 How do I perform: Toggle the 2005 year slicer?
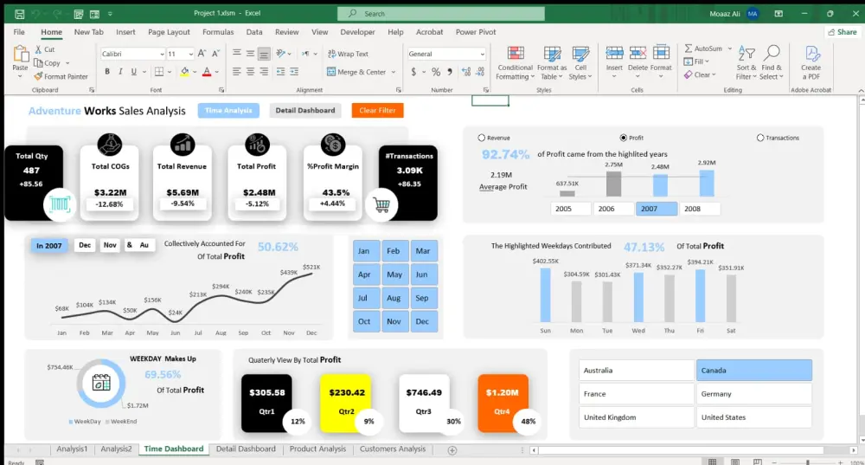(570, 209)
